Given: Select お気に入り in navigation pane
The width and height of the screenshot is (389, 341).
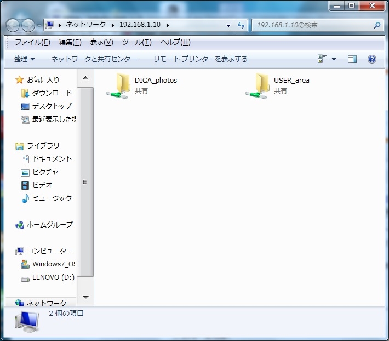Looking at the screenshot, I should 43,79.
